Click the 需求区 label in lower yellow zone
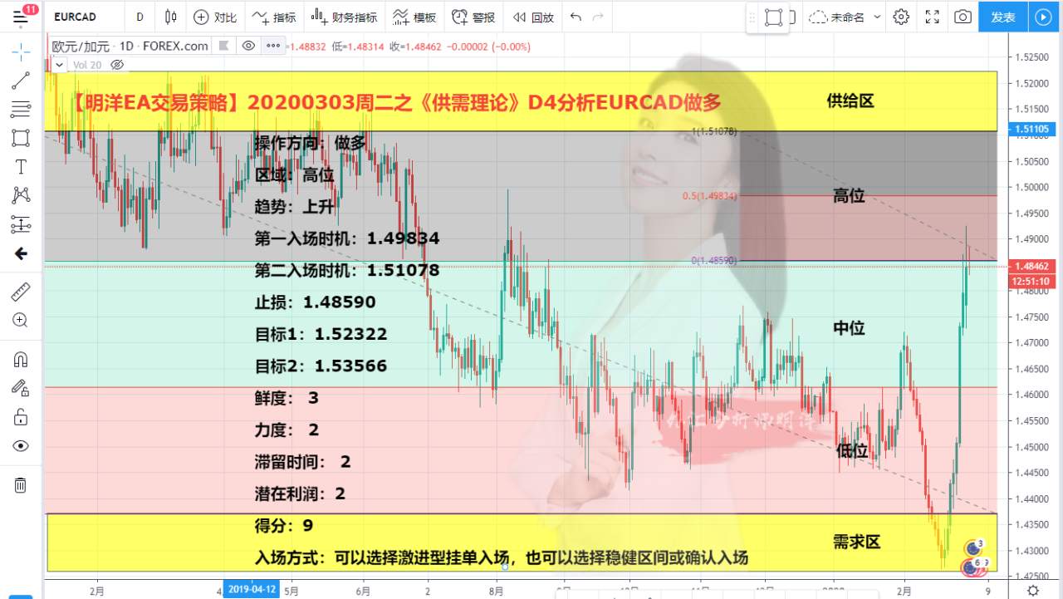The height and width of the screenshot is (599, 1063). click(856, 542)
